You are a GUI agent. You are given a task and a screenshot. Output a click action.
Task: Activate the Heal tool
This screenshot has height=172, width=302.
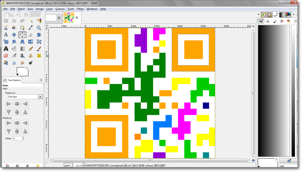tap(39, 56)
